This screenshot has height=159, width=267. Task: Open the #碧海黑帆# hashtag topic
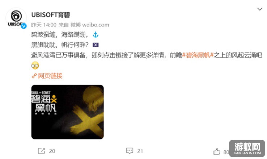(x=198, y=55)
